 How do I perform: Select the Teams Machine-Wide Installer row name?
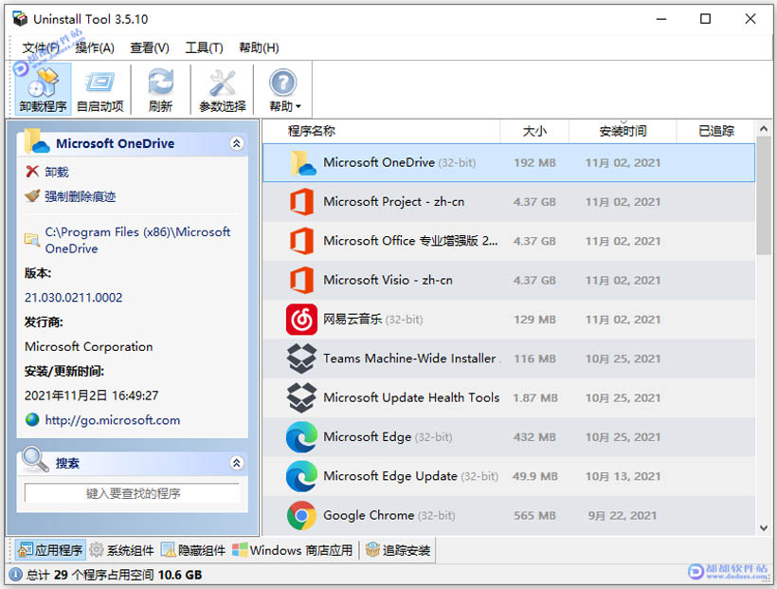tap(409, 359)
